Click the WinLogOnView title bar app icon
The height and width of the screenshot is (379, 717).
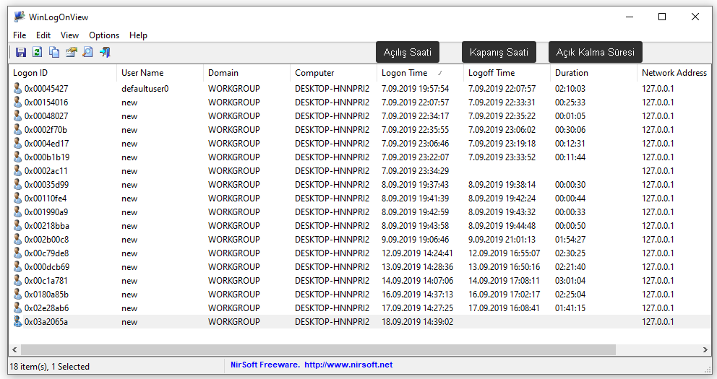click(x=20, y=17)
